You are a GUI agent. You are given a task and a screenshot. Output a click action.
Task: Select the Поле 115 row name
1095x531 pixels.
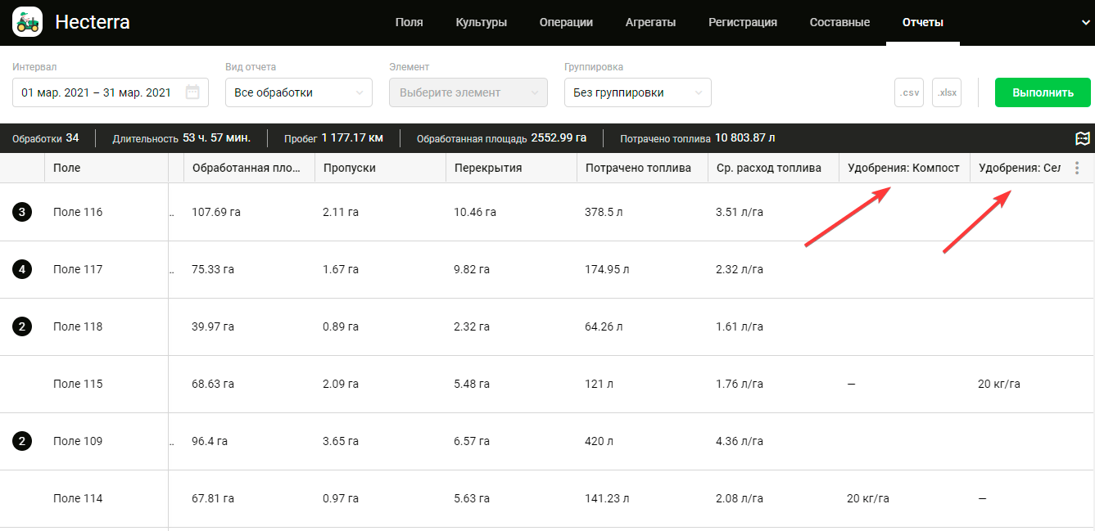point(78,384)
